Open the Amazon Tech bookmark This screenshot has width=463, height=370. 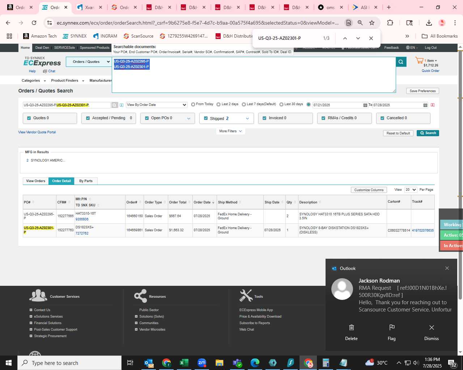coord(40,36)
